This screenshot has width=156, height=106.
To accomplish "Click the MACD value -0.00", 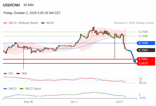I will pyautogui.click(x=142, y=98).
